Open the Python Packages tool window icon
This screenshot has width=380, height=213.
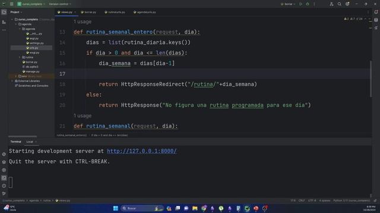4,154
